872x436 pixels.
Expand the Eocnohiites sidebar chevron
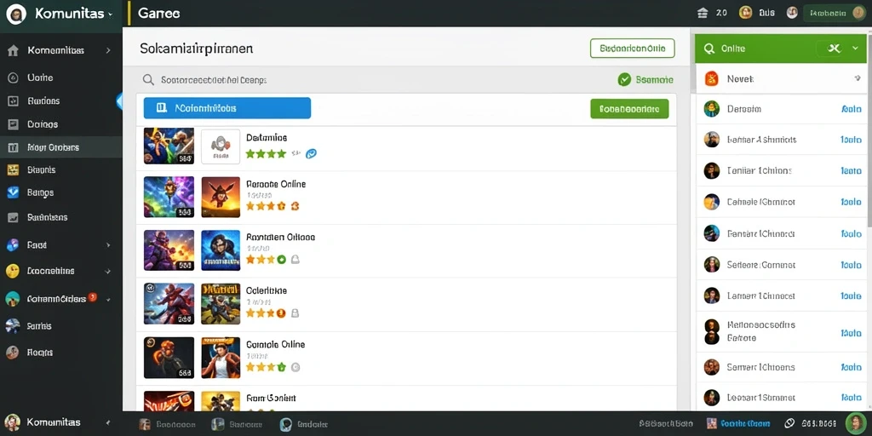[108, 272]
